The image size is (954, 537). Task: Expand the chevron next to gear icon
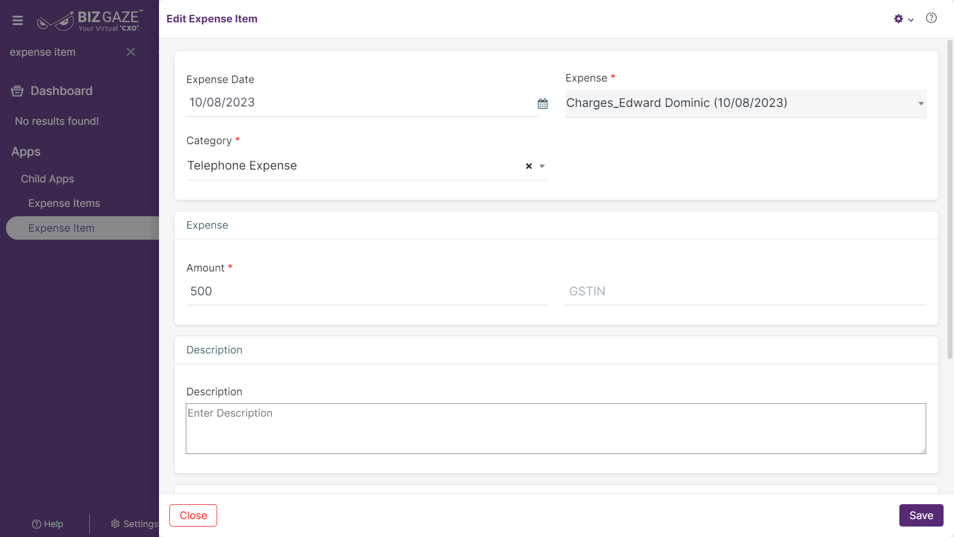click(911, 20)
